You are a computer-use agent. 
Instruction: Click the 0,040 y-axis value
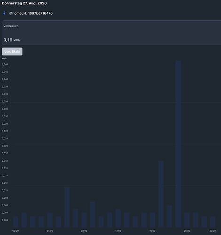pos(5,79)
